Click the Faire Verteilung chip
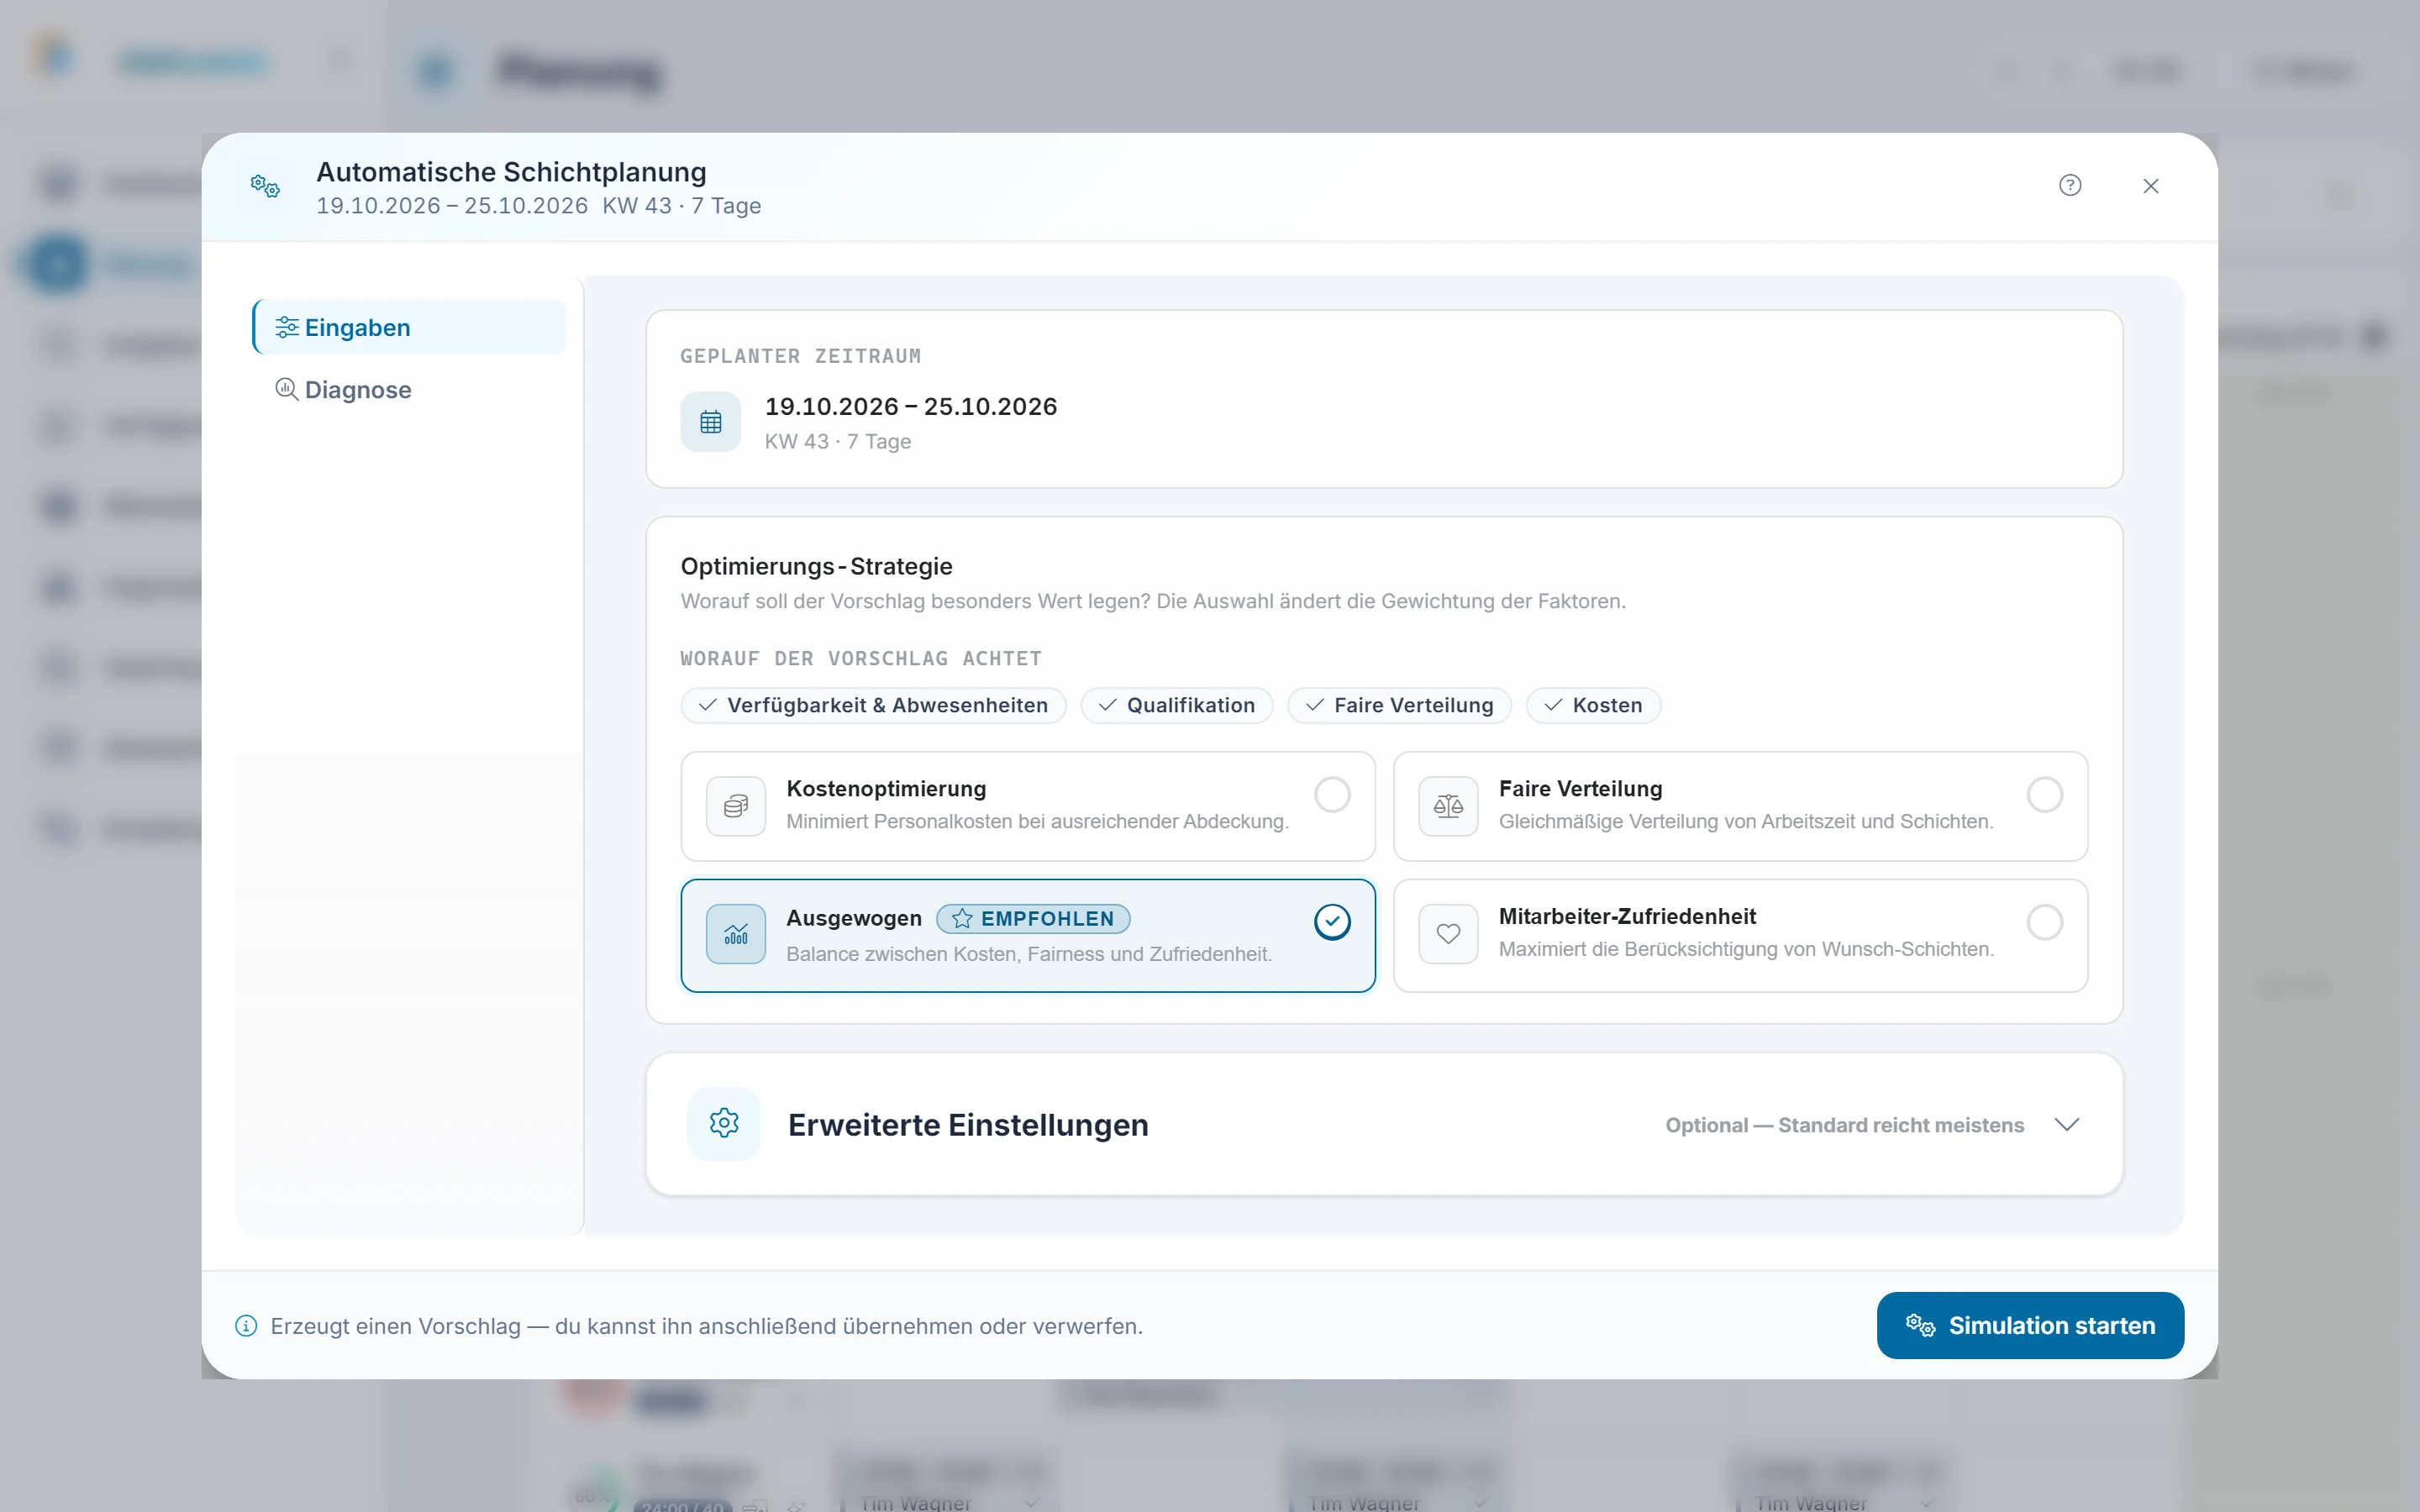 pyautogui.click(x=1399, y=705)
